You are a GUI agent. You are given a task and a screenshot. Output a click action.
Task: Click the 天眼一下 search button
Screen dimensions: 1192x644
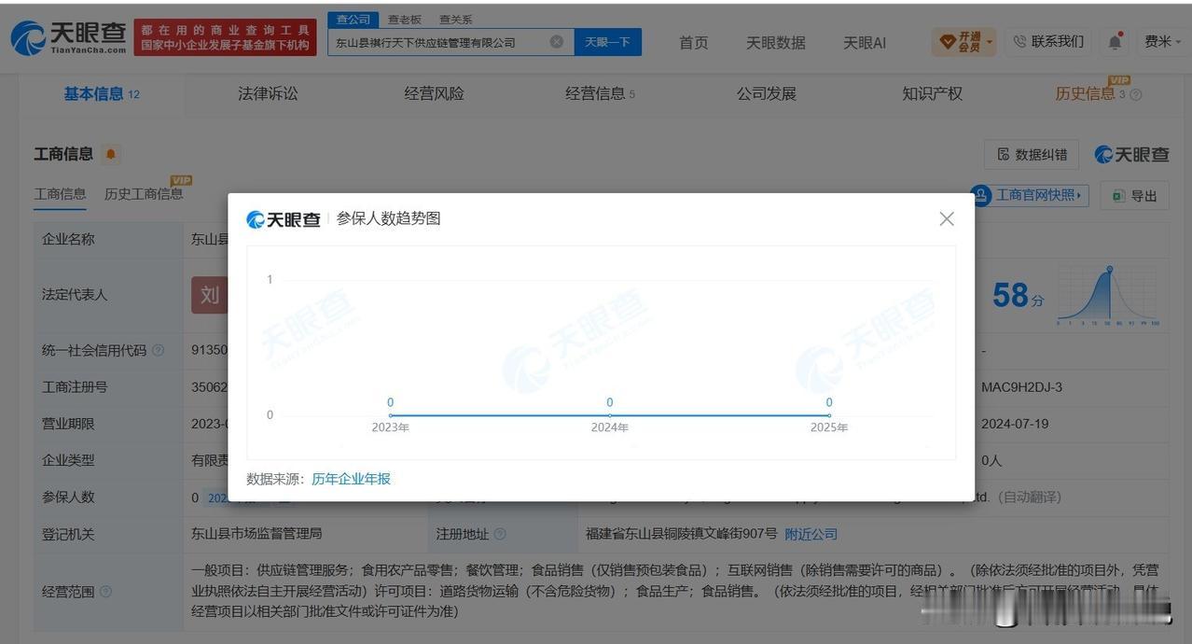pos(607,42)
